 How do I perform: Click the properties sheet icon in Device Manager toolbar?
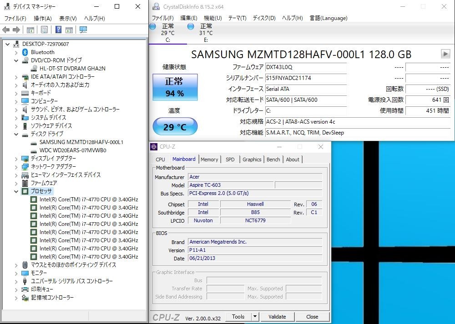coord(44,30)
